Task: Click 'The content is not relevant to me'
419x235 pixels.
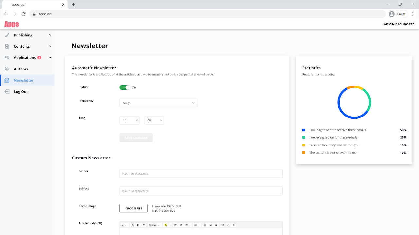Action: coord(333,153)
